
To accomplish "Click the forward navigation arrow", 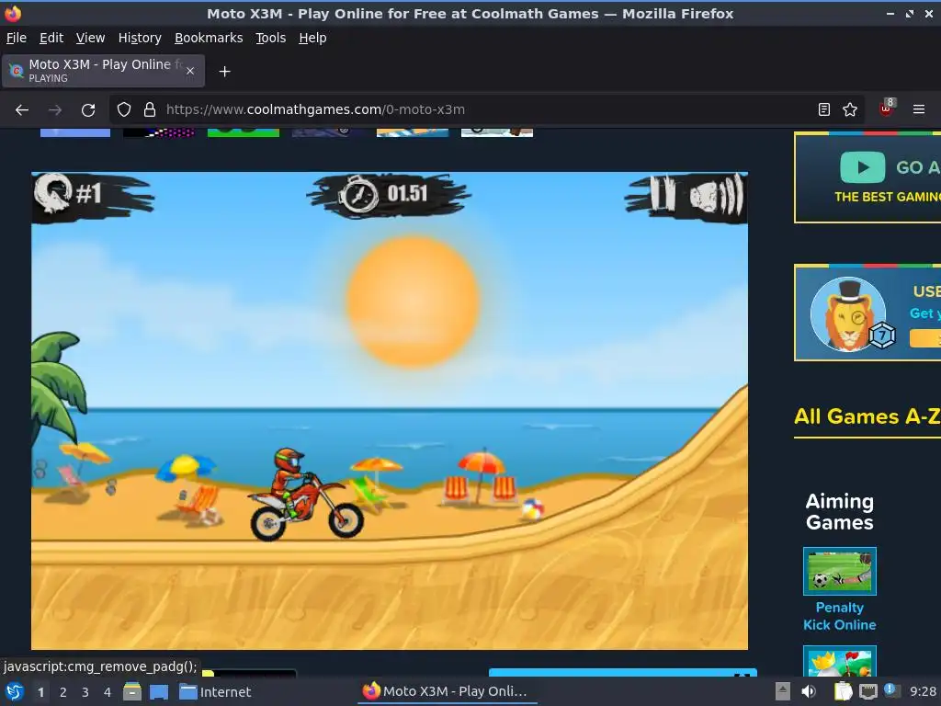I will [x=55, y=110].
